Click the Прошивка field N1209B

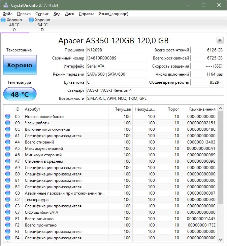(117, 50)
